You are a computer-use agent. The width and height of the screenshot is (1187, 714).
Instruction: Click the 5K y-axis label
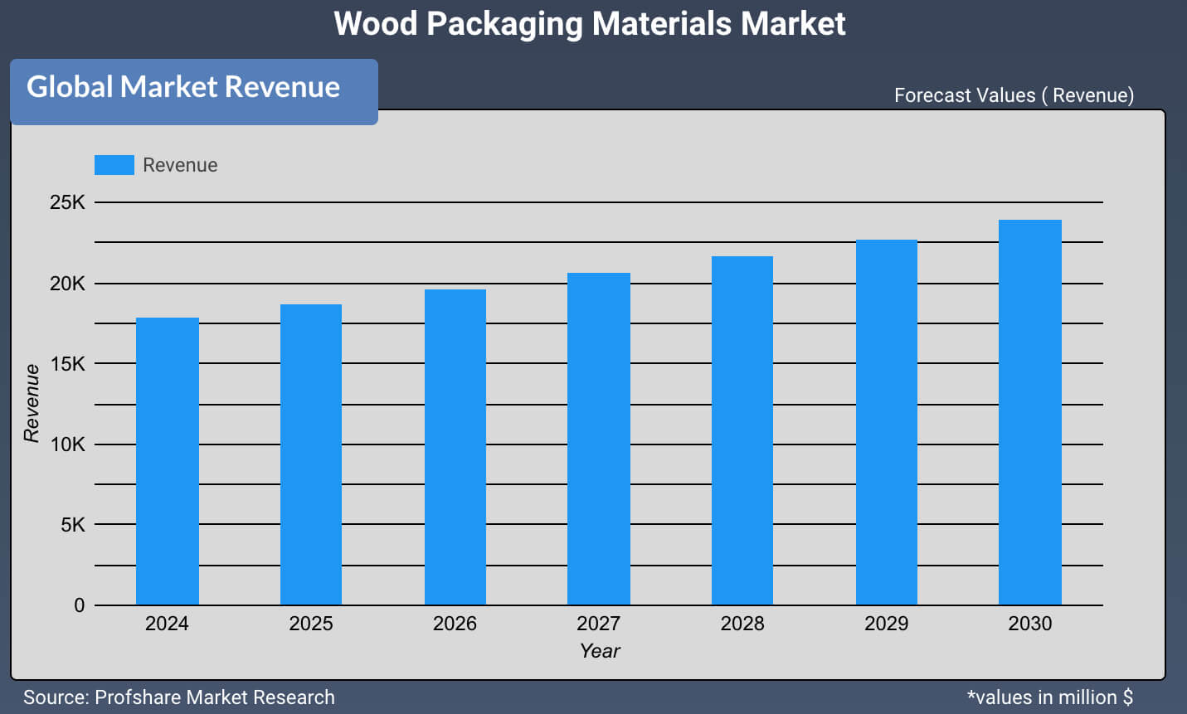pos(72,525)
